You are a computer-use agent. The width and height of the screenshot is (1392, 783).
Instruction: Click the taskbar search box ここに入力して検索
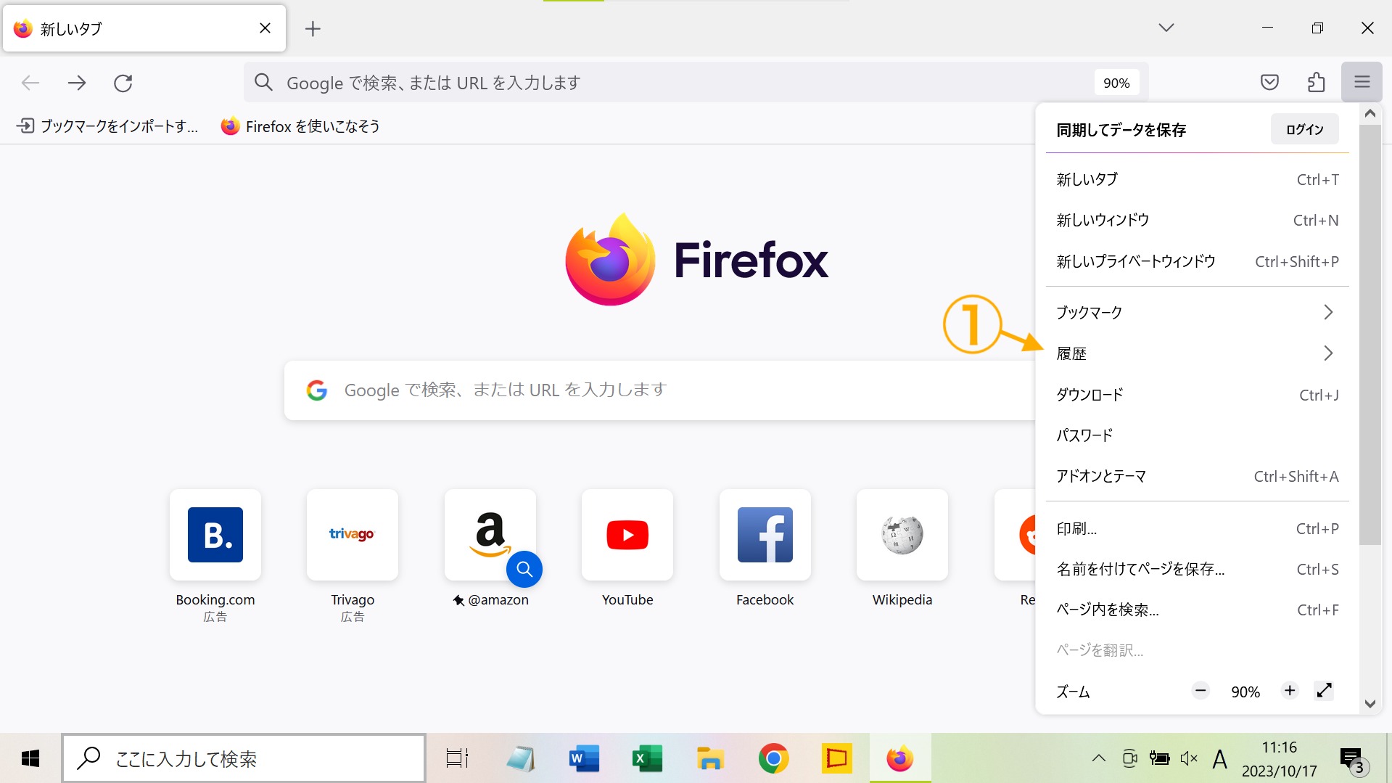pos(244,758)
